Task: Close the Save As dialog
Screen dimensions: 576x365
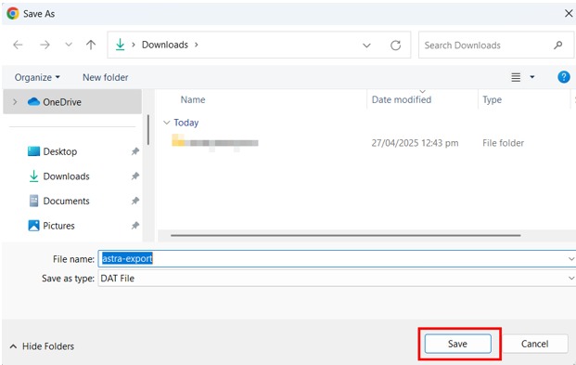Action: [x=569, y=14]
